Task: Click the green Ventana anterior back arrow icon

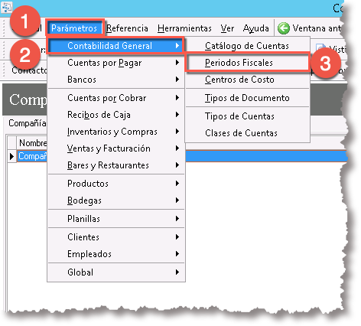Action: click(284, 28)
